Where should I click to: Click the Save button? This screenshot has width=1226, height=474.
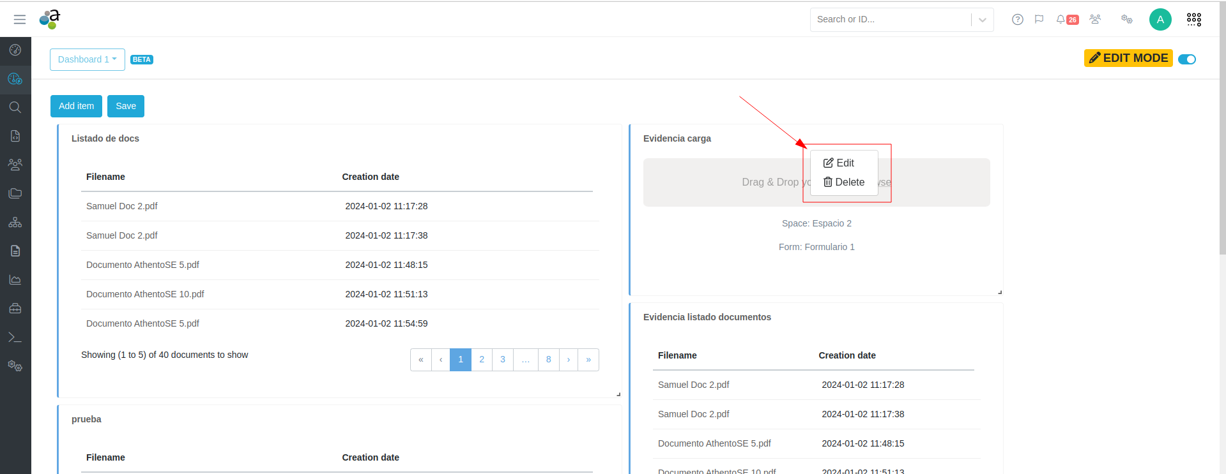[x=126, y=106]
